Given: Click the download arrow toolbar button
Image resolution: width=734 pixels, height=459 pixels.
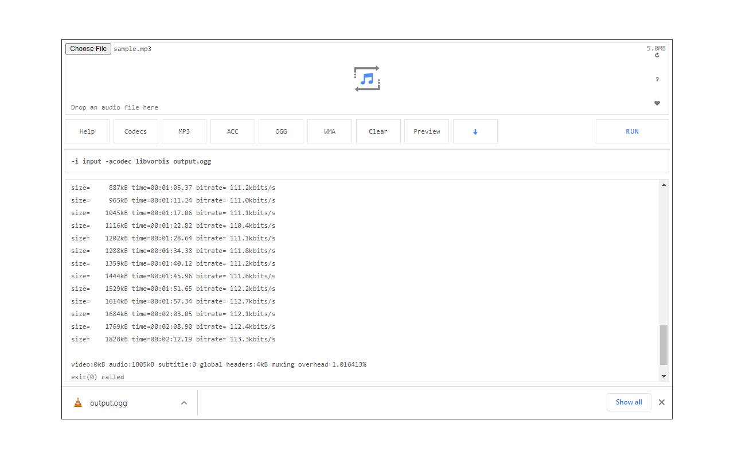Looking at the screenshot, I should (475, 131).
